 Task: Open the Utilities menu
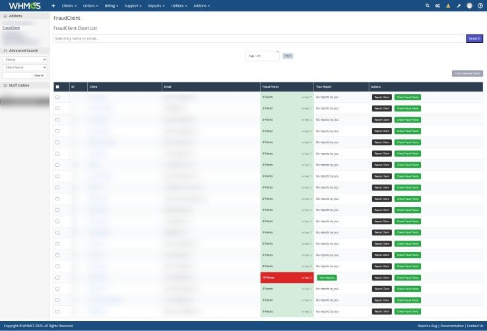click(178, 5)
